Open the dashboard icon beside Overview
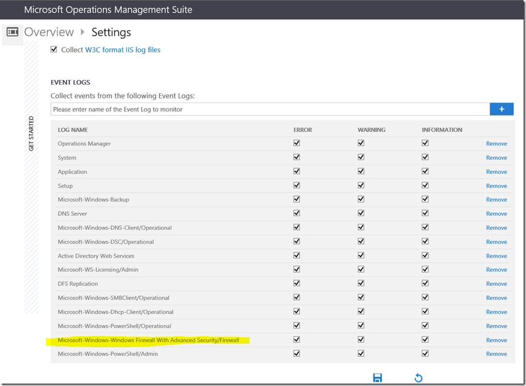Screen dimensions: 526x386 pos(12,32)
